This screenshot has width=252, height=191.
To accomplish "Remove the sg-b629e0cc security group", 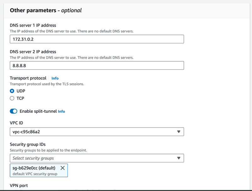I will [62, 168].
